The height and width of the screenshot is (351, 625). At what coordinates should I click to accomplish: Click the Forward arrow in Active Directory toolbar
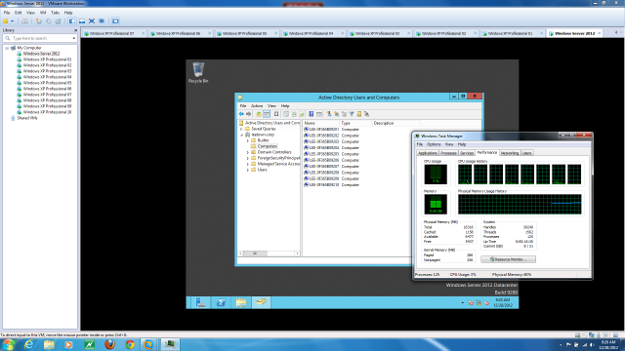click(x=248, y=114)
